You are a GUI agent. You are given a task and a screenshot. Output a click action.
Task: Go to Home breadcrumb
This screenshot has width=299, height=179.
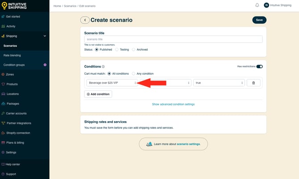(x=57, y=6)
